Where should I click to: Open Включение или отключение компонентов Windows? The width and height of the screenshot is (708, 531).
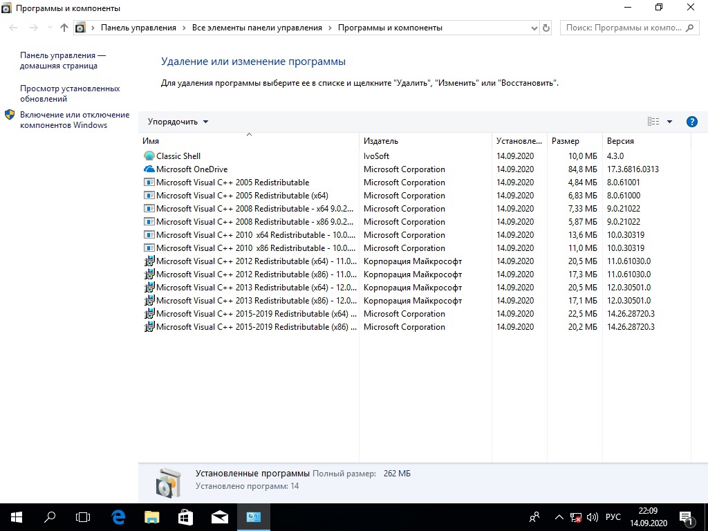click(74, 120)
